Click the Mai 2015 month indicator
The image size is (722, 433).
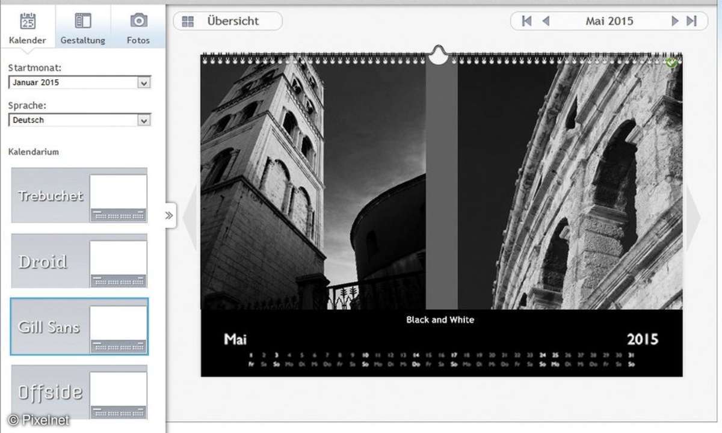click(609, 21)
